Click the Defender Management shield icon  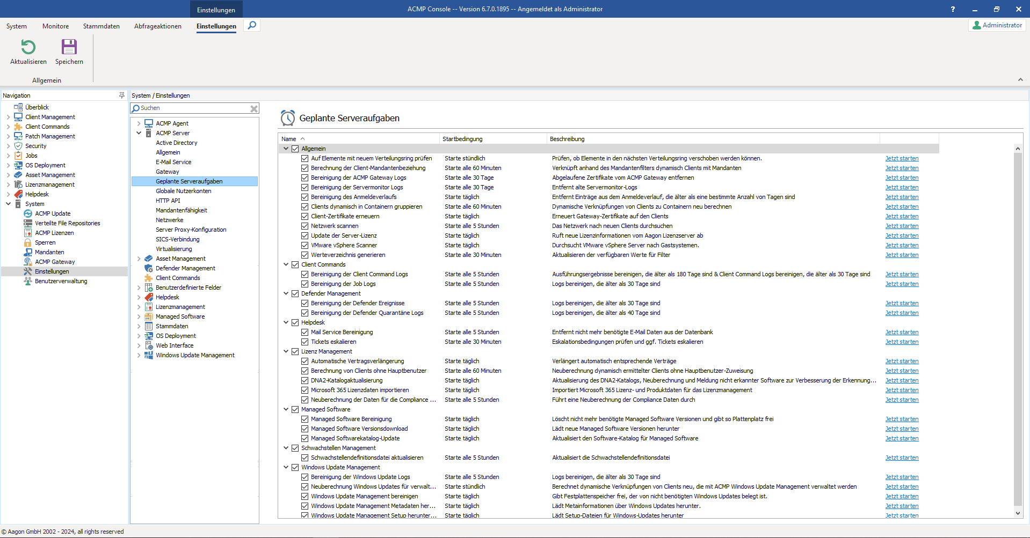tap(149, 268)
